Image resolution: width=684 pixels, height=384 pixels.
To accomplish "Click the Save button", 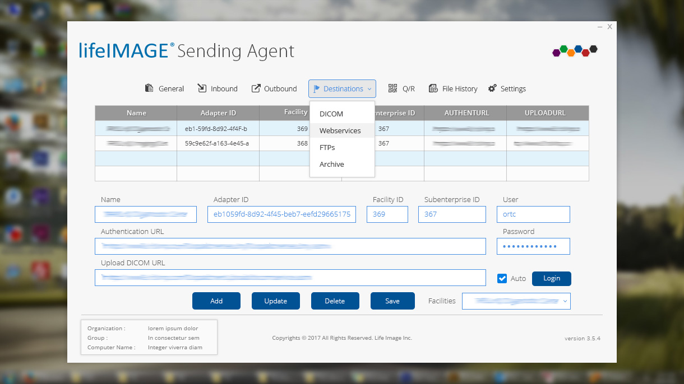I will pos(392,301).
